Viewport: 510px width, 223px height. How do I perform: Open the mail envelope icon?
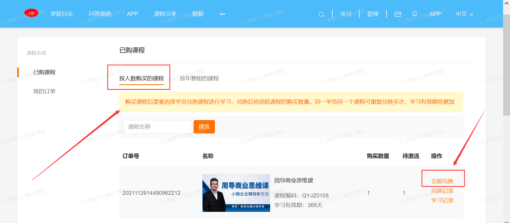398,14
